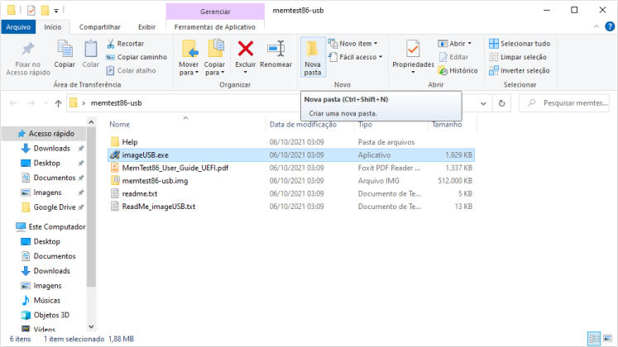
Task: Select the imageUSB.exe file
Action: coord(291,155)
